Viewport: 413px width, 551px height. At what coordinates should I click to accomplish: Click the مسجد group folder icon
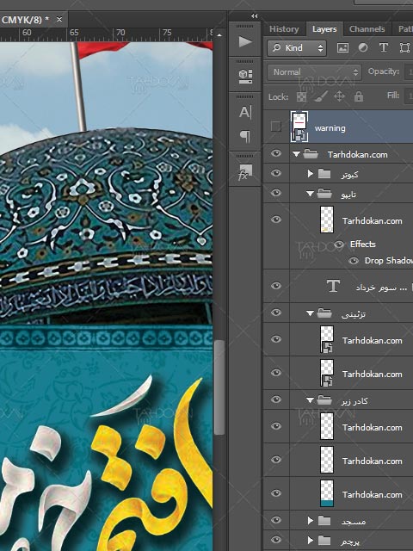(324, 521)
